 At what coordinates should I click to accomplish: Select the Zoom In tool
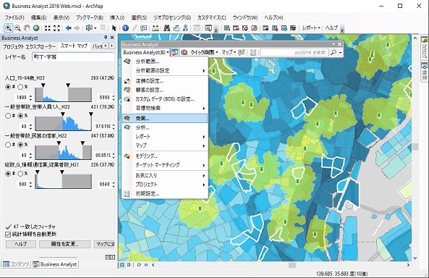coord(8,28)
